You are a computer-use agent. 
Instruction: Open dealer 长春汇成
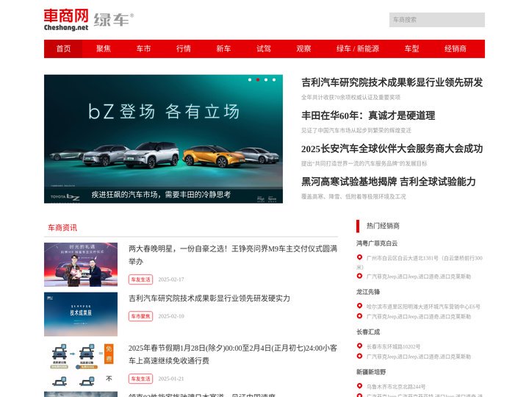pos(368,332)
